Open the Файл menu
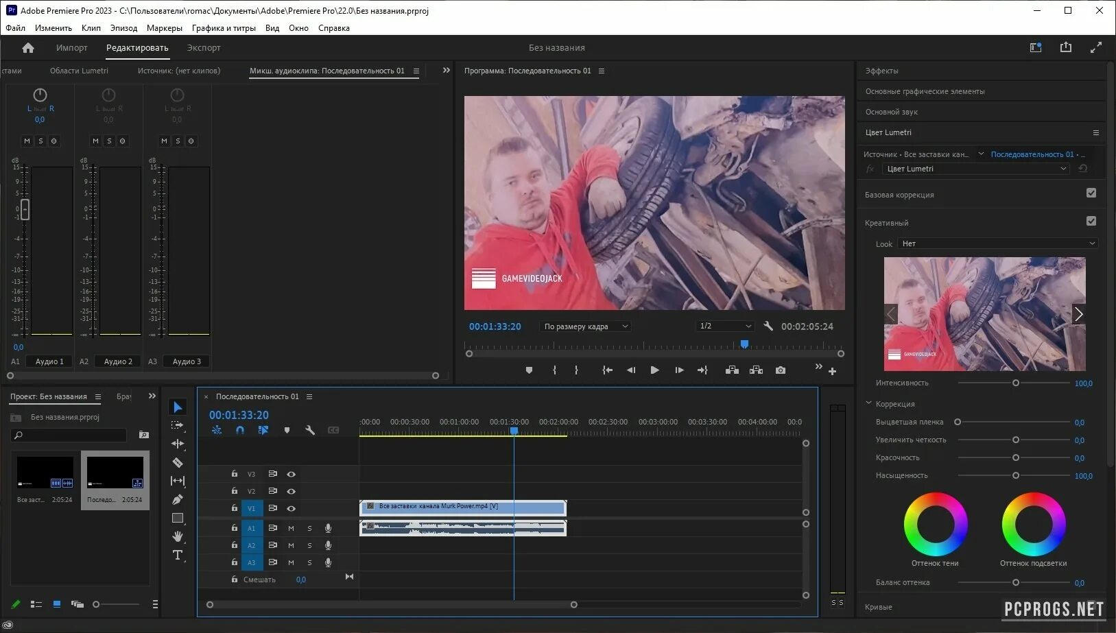This screenshot has height=633, width=1116. pyautogui.click(x=16, y=28)
